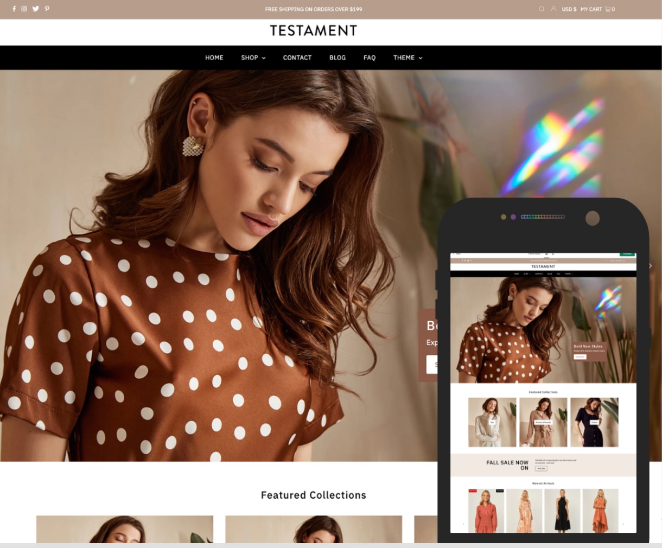Open the account user icon
The width and height of the screenshot is (662, 548).
point(553,9)
